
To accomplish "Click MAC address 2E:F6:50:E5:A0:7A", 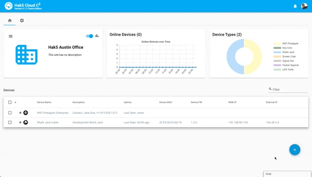I will (x=171, y=122).
